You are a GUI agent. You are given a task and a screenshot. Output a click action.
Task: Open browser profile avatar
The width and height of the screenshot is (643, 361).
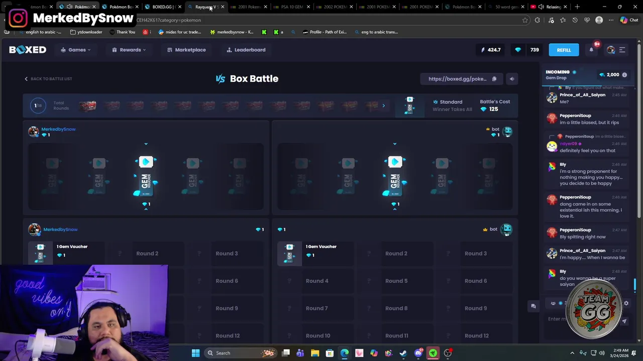click(599, 20)
